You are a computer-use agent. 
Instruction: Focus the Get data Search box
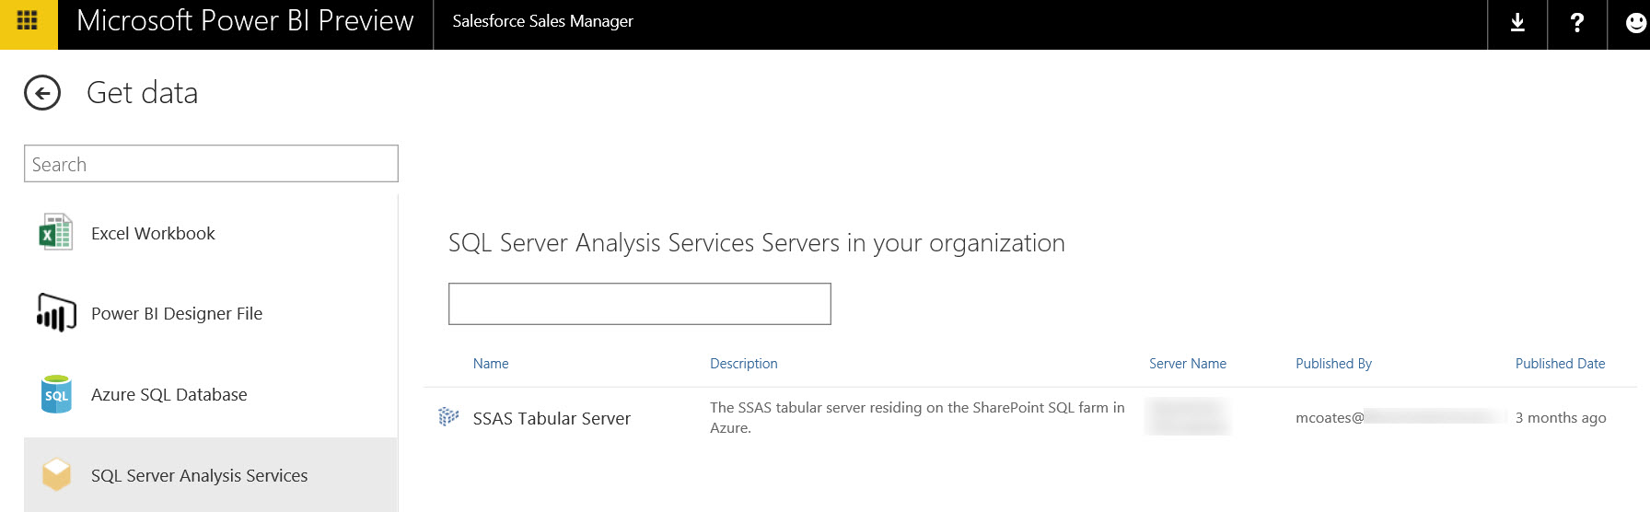(x=211, y=164)
